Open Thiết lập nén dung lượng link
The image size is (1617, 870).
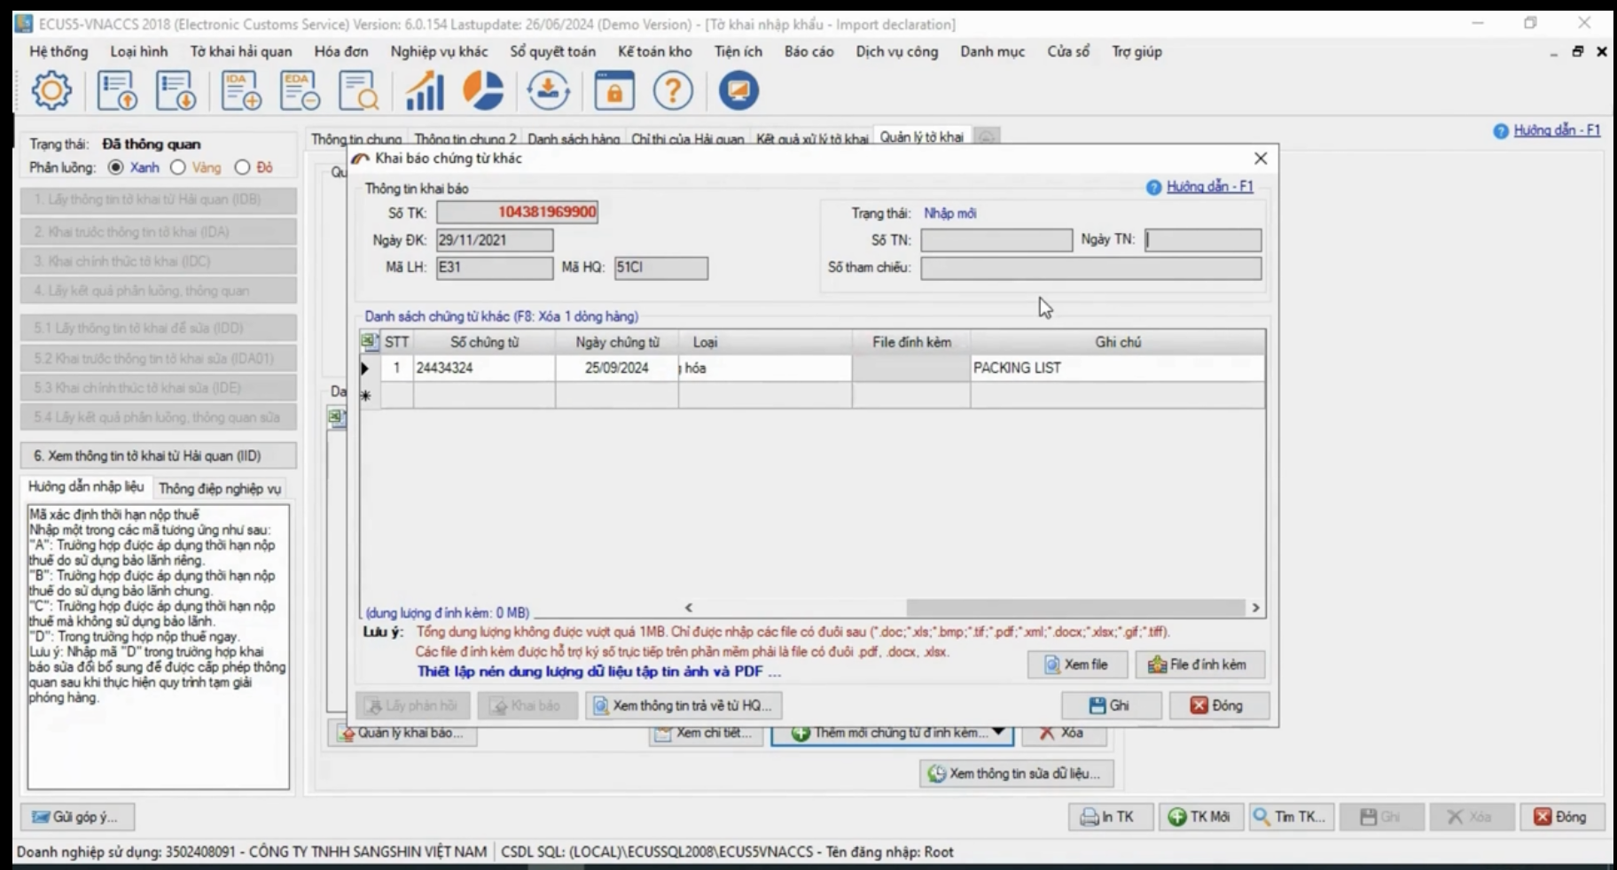pyautogui.click(x=598, y=672)
